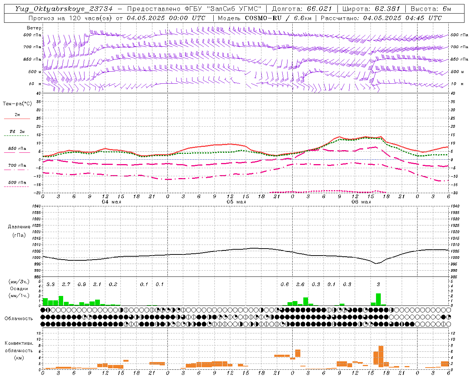The width and height of the screenshot is (470, 376).
Task: Click the Рассчитано: 04.05.2025 04:45 UTC timestamp
Action: tap(381, 18)
